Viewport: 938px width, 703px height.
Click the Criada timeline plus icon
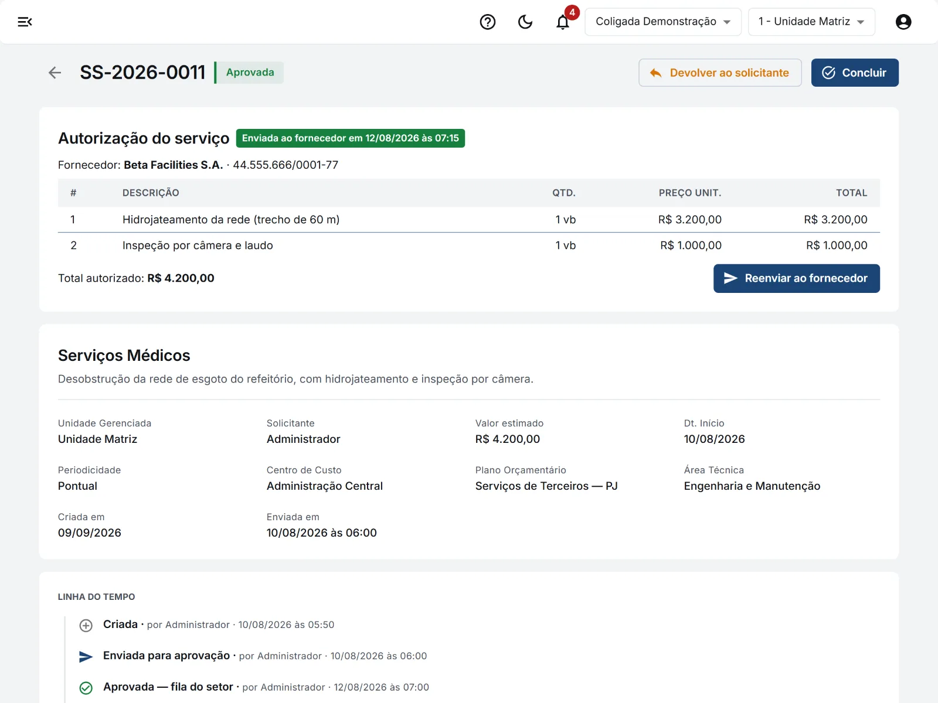86,626
